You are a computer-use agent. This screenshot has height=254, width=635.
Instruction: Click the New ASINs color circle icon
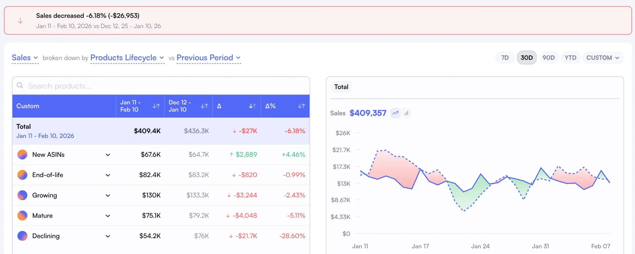tap(22, 155)
